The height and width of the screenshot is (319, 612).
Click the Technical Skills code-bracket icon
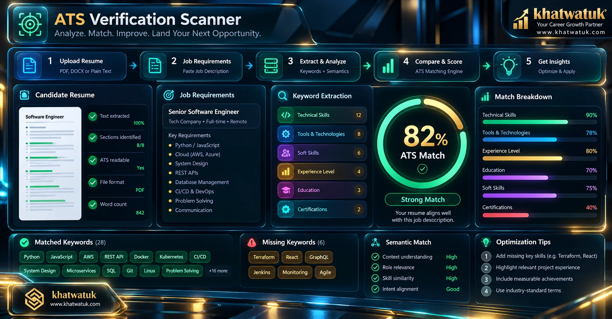click(286, 115)
